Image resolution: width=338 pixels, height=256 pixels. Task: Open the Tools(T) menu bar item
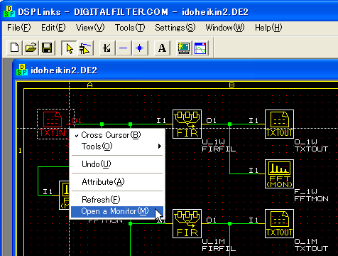[130, 28]
